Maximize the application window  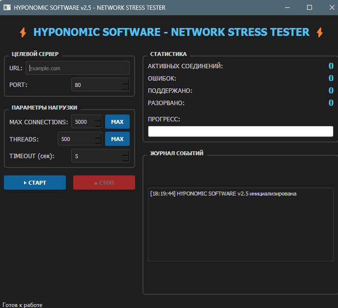pos(309,7)
